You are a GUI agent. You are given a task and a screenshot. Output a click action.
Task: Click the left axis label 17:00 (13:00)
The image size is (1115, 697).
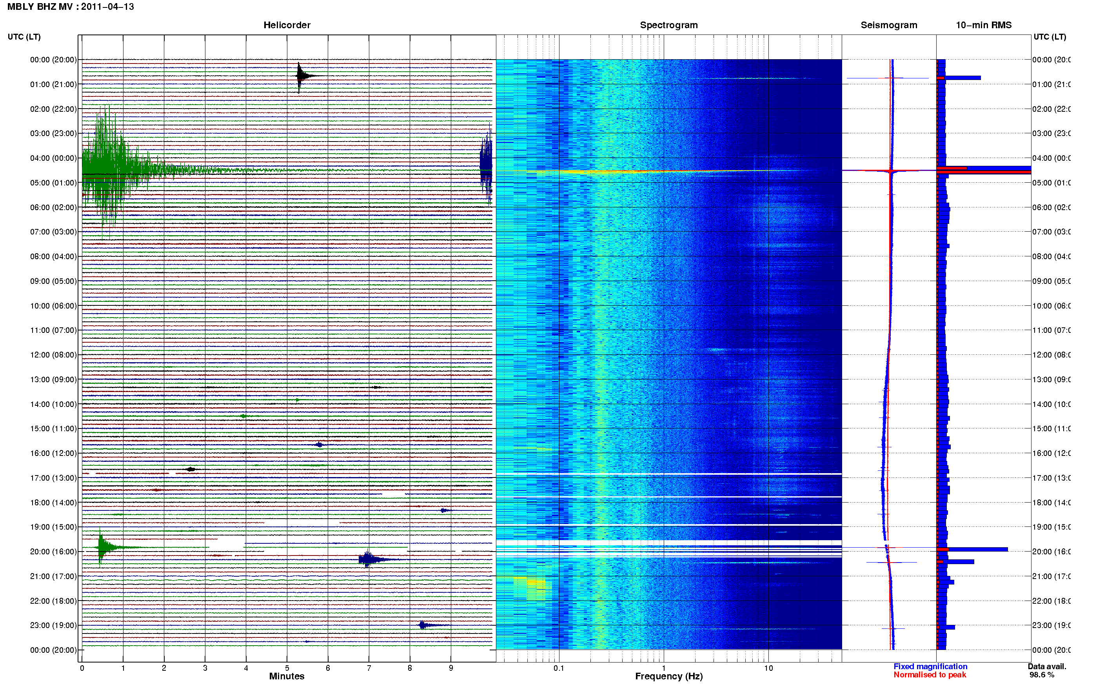point(53,478)
